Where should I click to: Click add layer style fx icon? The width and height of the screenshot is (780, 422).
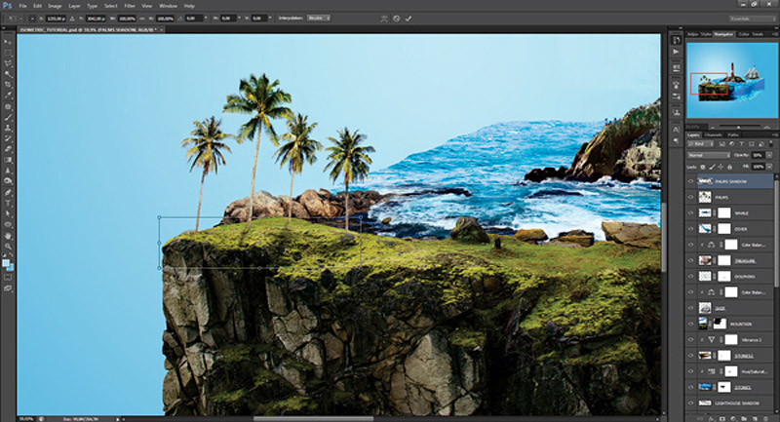[x=713, y=419]
